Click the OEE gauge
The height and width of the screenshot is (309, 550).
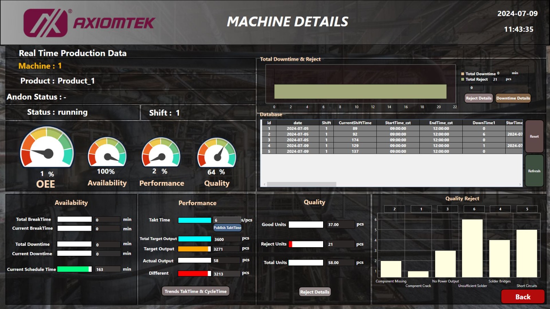[x=47, y=147]
